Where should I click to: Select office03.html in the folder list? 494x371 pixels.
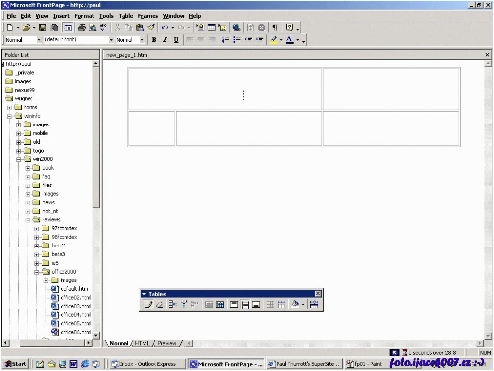tap(75, 306)
